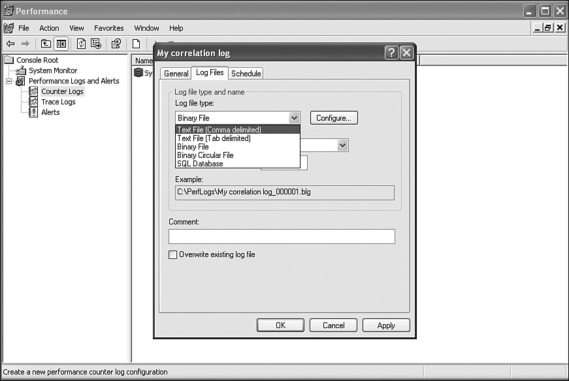
Task: Click the Apply button
Action: [x=386, y=326]
